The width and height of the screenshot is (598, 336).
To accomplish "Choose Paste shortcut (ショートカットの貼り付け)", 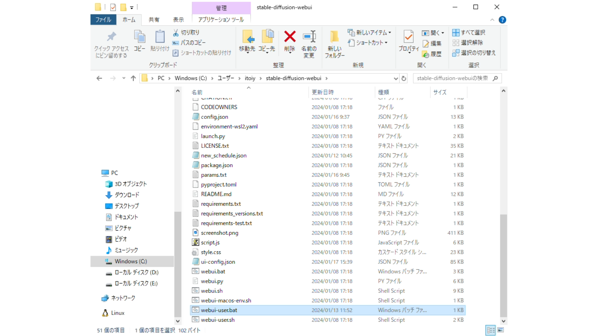I will [202, 53].
